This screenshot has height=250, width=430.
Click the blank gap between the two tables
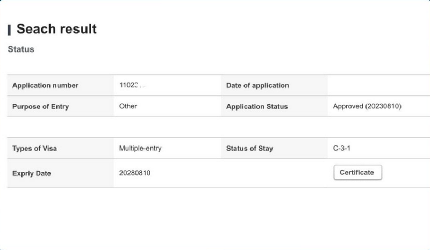pyautogui.click(x=215, y=127)
